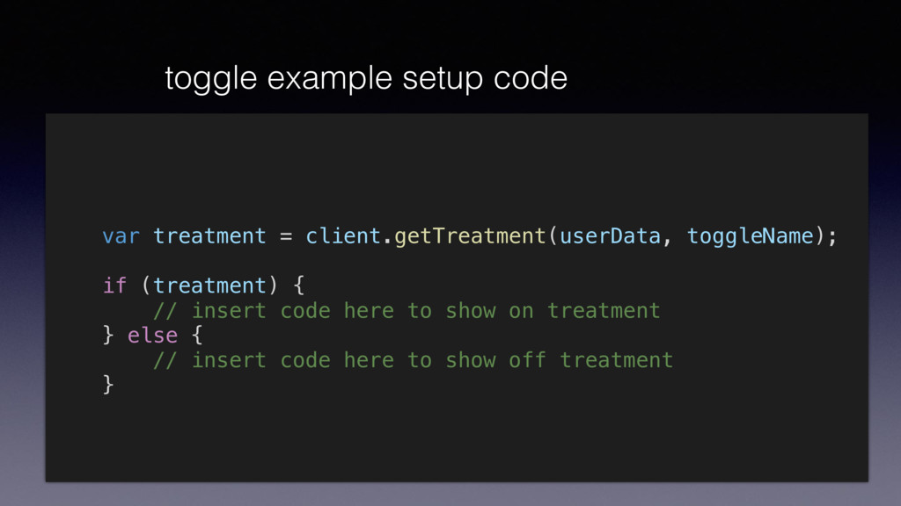Screen dimensions: 901x506
Task: Click the slide title 'toggle example setup code'
Action: (x=366, y=78)
